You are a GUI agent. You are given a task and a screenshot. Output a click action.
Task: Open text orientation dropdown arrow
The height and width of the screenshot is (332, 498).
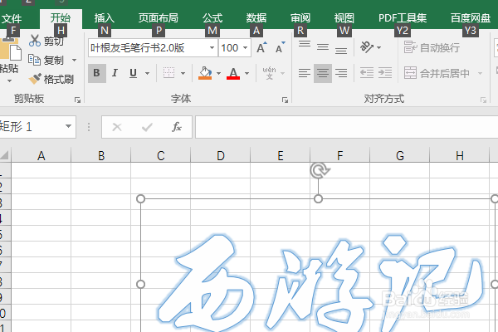(378, 47)
